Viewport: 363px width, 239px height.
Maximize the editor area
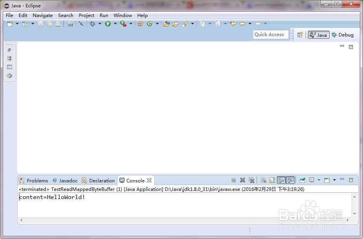[x=351, y=47]
